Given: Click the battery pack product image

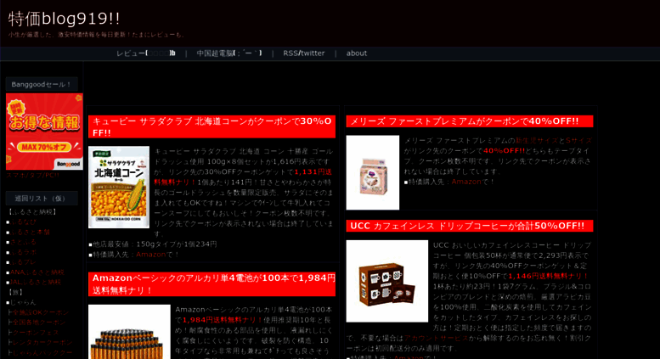Looking at the screenshot, I should 129,332.
